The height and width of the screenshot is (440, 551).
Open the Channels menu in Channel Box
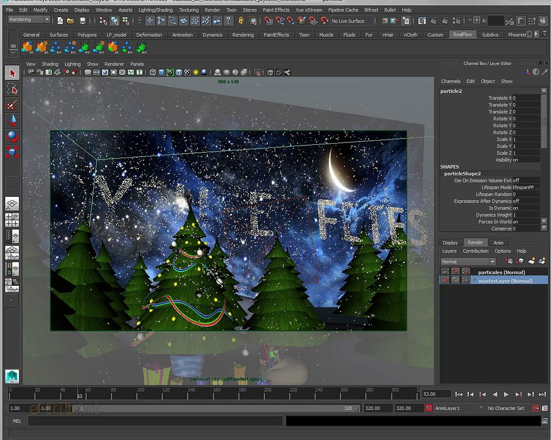451,81
